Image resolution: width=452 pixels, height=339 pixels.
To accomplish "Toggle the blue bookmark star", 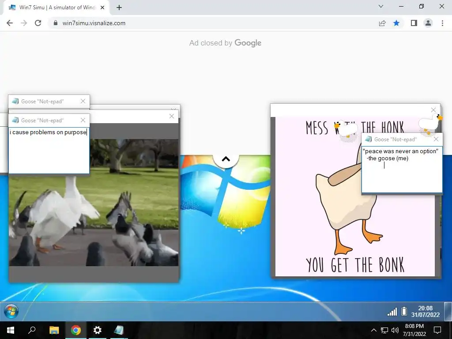I will click(x=396, y=23).
